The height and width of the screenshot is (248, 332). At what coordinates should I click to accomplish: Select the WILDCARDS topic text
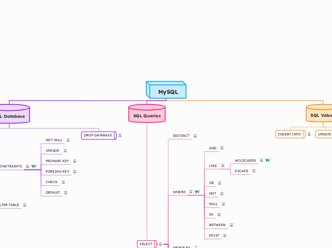click(245, 160)
